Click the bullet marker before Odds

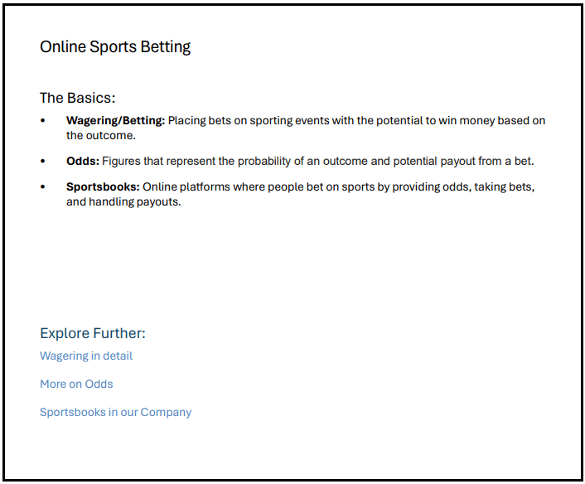click(43, 162)
